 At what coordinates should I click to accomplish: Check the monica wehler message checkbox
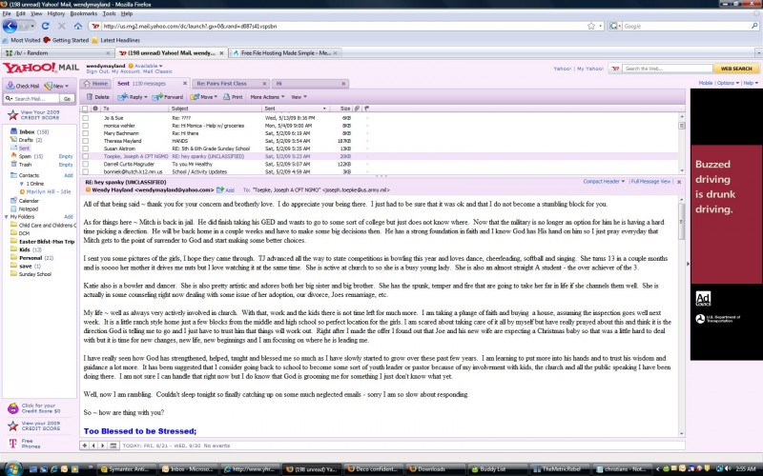click(x=85, y=126)
